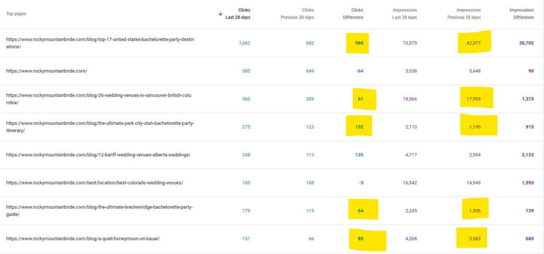Select the 309 previous clicks value
Viewport: 544px width, 254px height.
click(310, 99)
